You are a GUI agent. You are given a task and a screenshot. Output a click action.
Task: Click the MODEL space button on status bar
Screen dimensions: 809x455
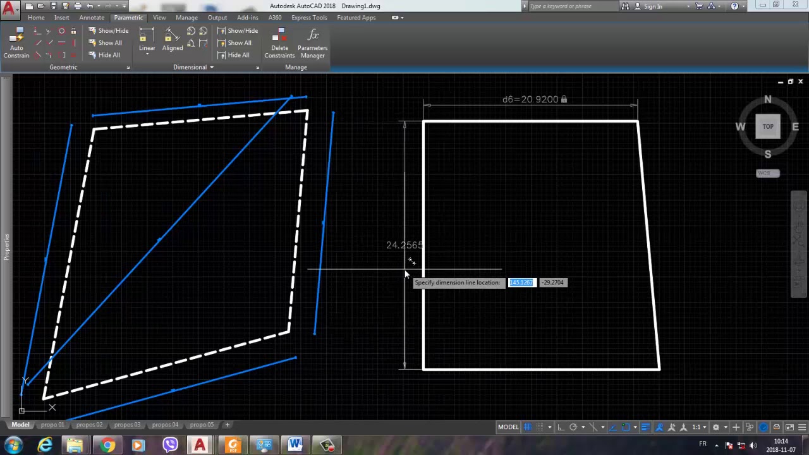click(508, 427)
